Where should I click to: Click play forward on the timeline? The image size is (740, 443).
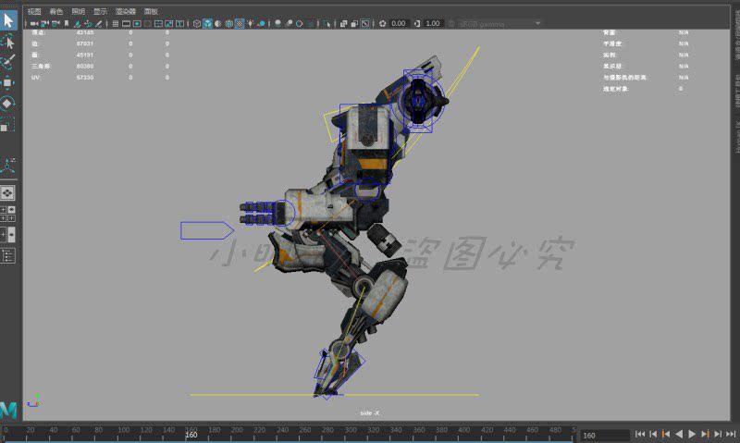(692, 434)
